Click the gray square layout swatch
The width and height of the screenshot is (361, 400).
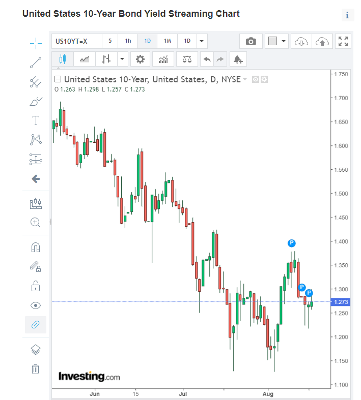(x=272, y=41)
